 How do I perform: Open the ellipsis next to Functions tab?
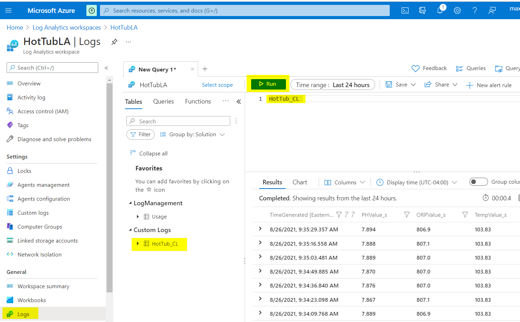pos(226,101)
